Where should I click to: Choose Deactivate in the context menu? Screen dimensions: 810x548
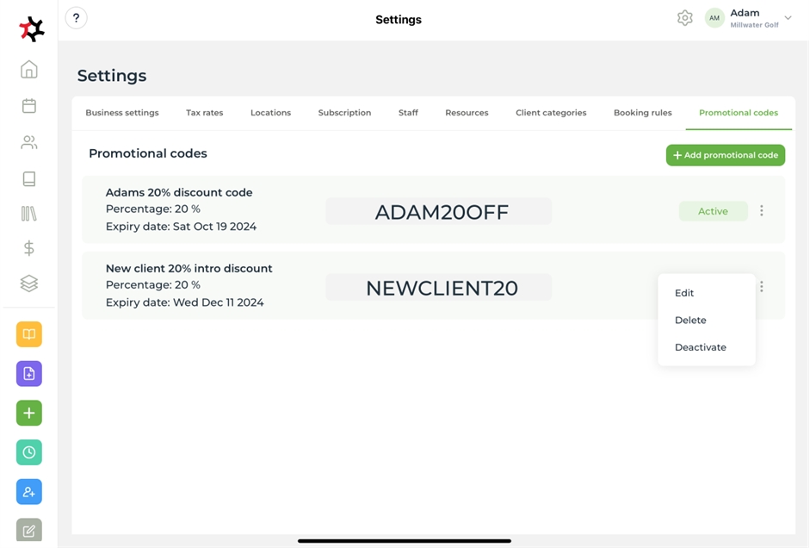coord(701,347)
